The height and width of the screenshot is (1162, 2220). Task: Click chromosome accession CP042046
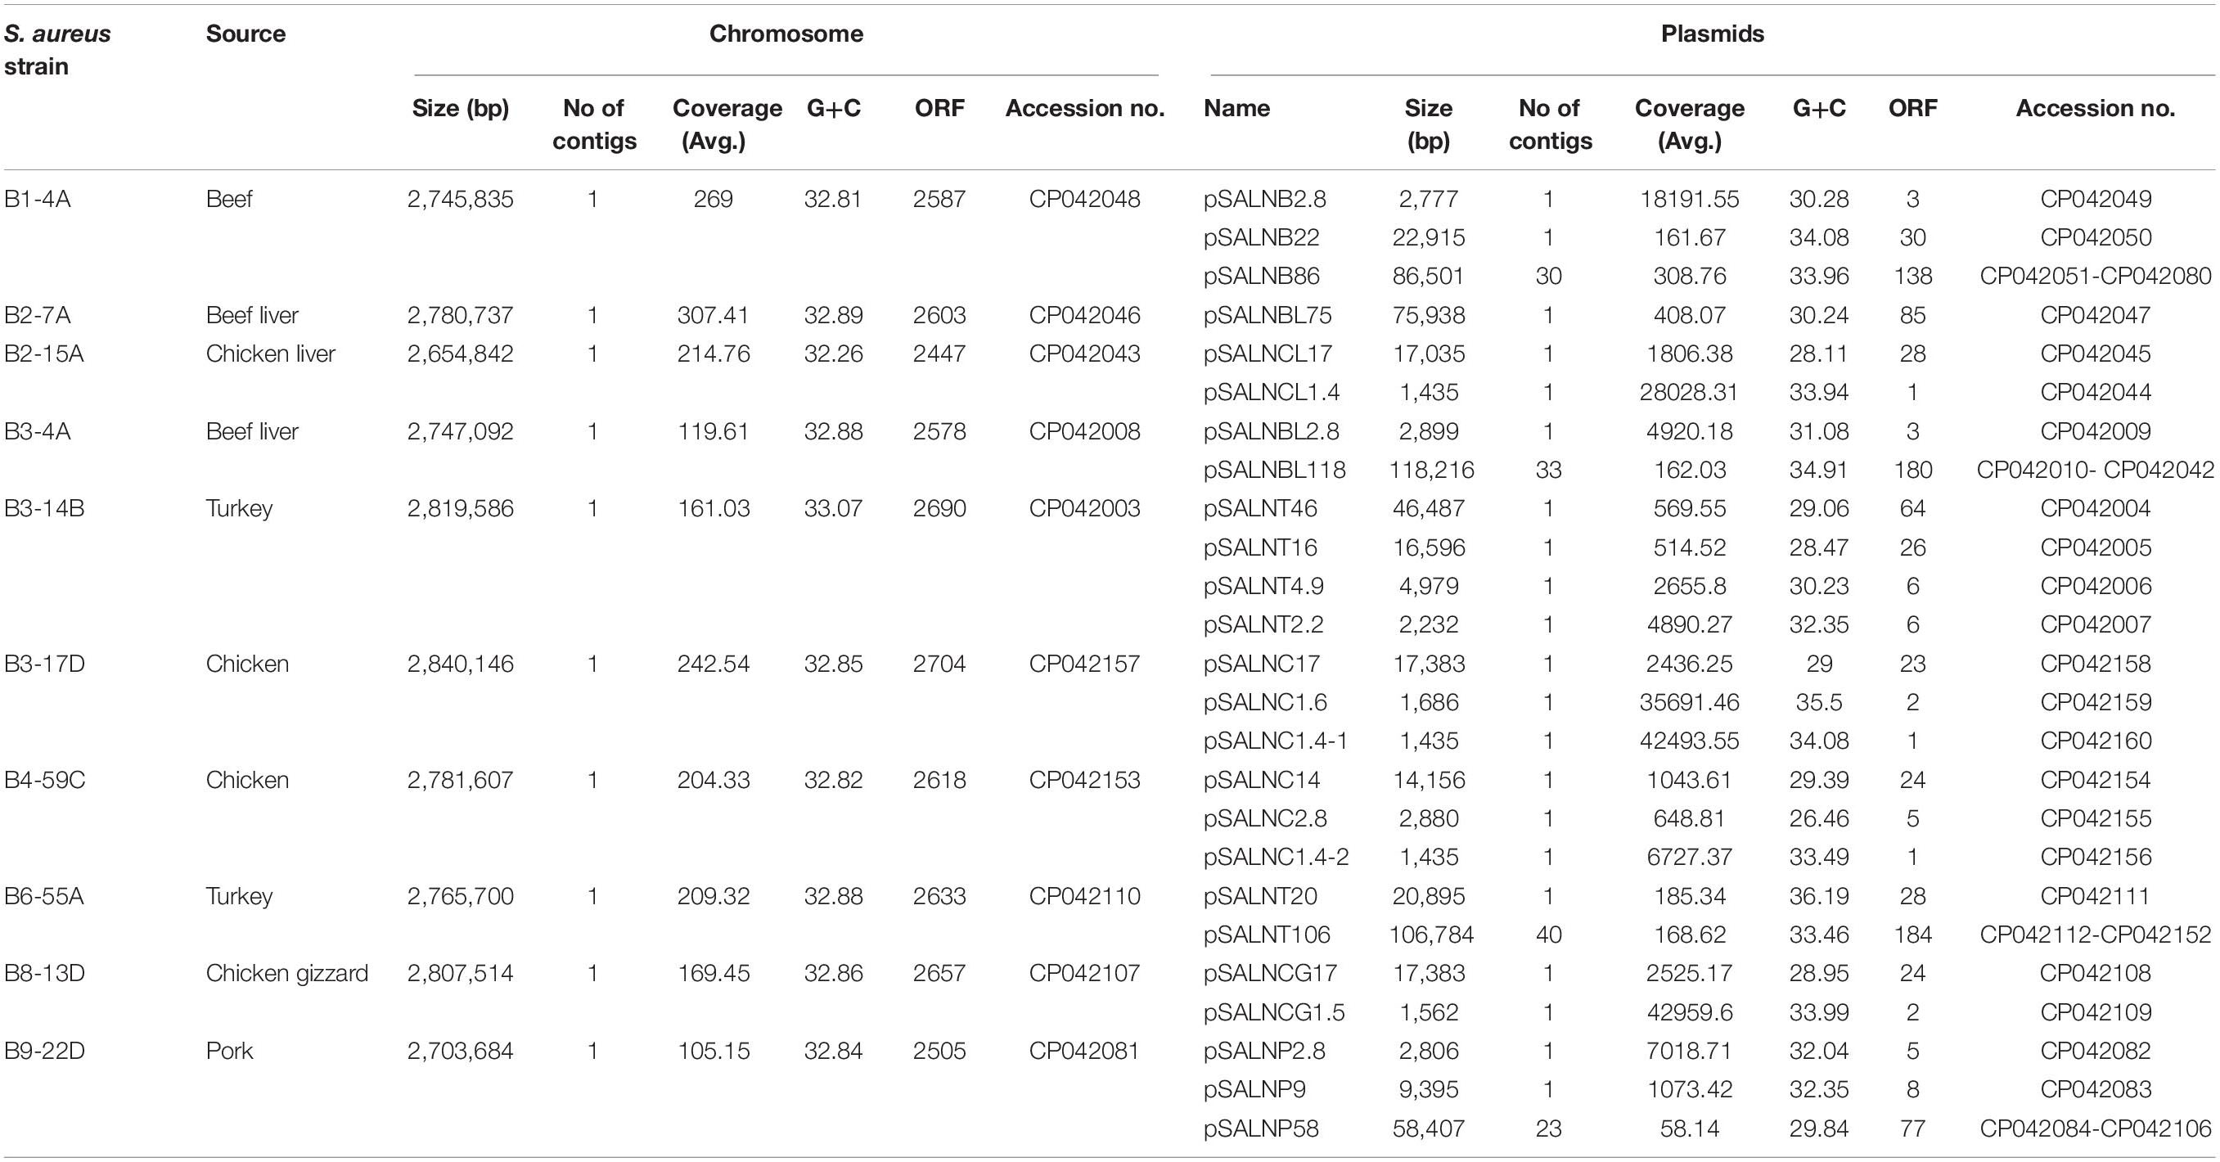click(x=1084, y=316)
